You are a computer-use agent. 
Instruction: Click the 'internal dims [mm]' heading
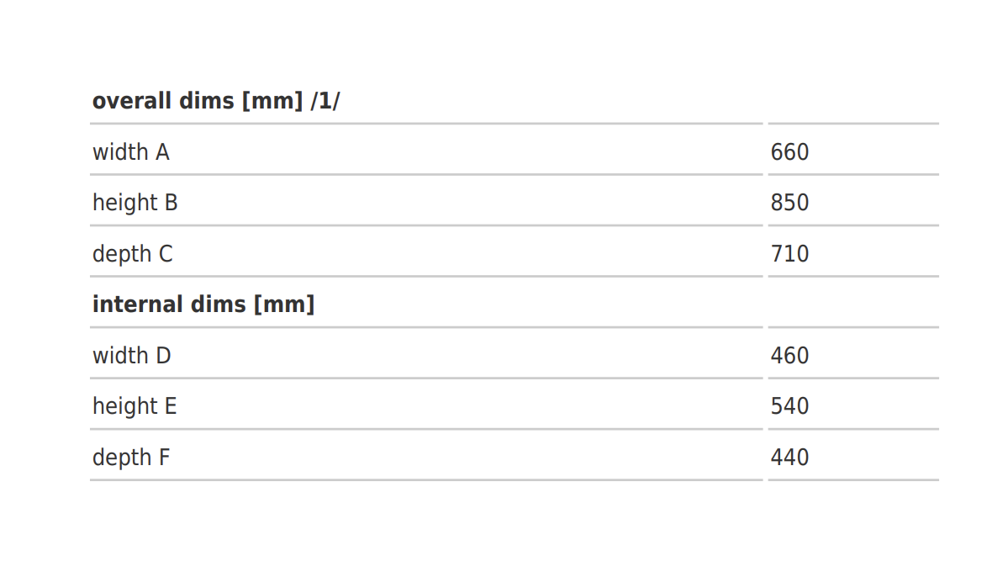pos(203,305)
